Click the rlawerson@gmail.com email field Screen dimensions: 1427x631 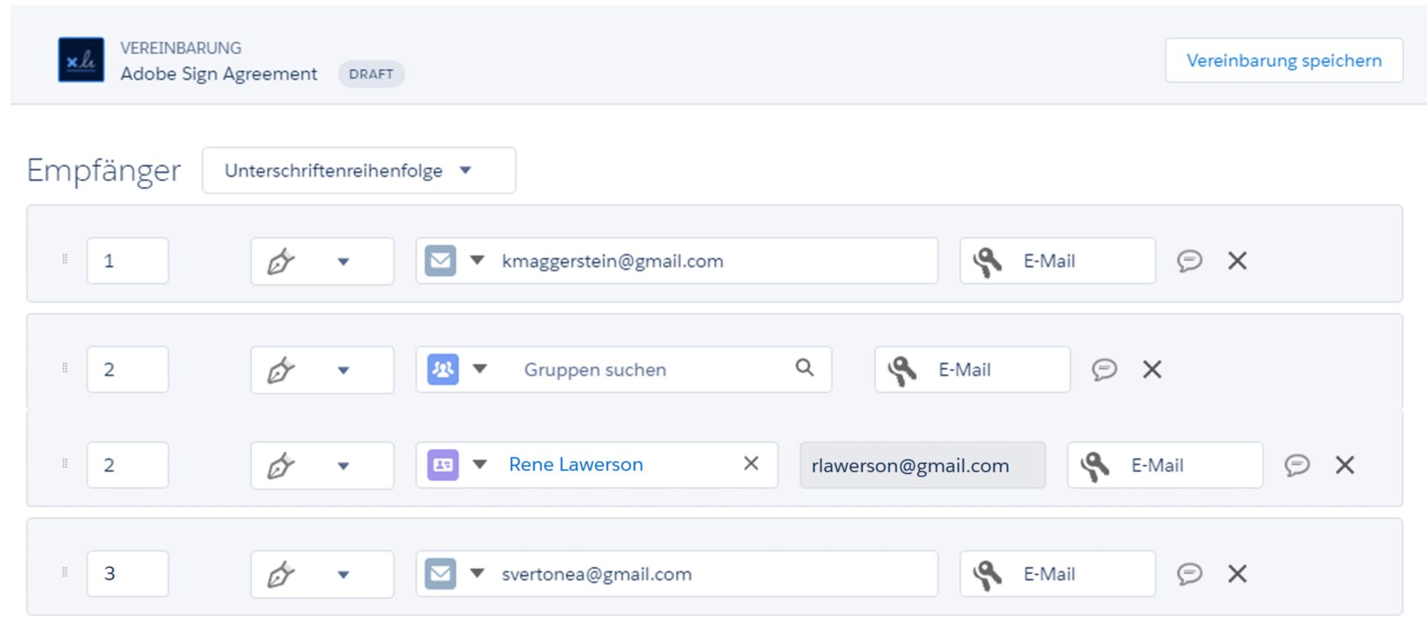922,465
